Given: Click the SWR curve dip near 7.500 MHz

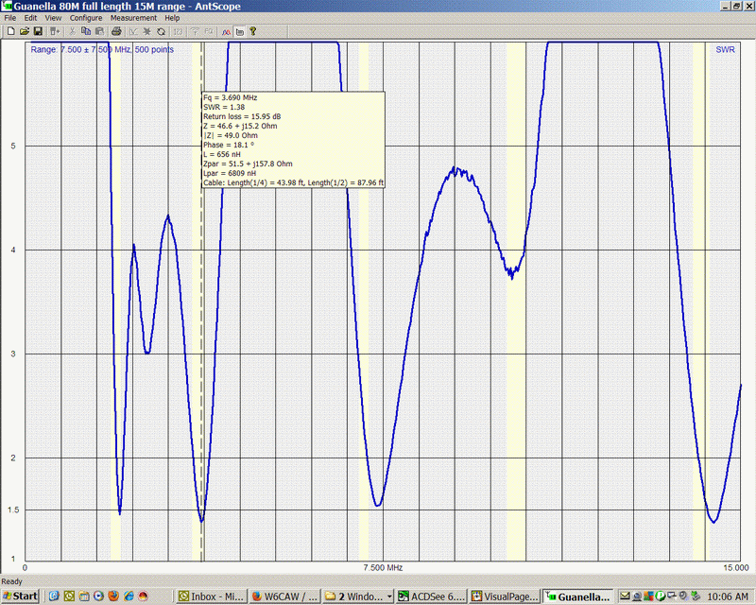Looking at the screenshot, I should (377, 505).
